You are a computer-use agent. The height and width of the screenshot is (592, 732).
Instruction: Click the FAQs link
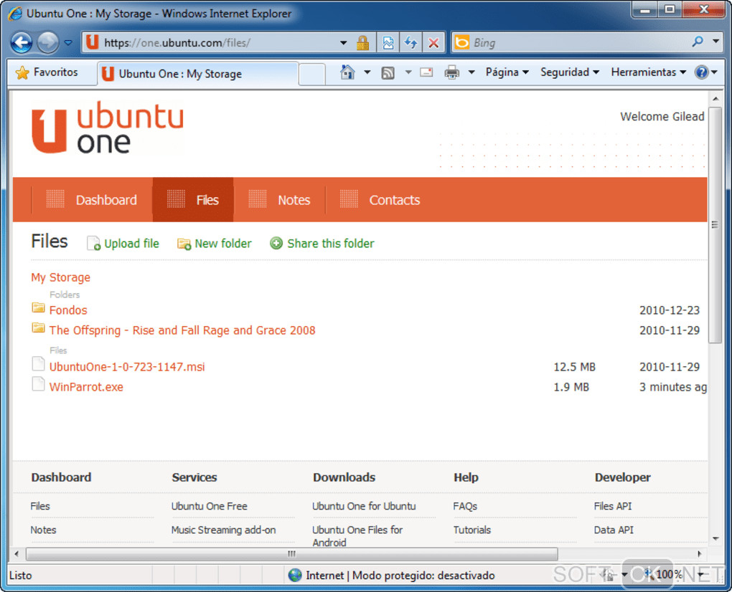pyautogui.click(x=465, y=506)
